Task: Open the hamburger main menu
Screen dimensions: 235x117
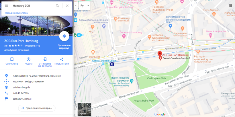Action: pos(6,6)
